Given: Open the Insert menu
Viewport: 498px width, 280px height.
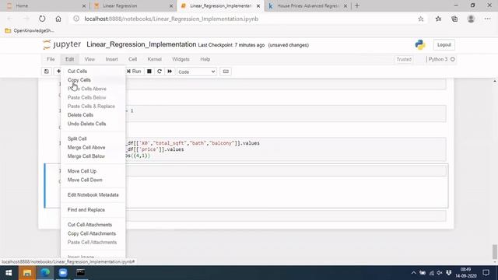Looking at the screenshot, I should [111, 59].
